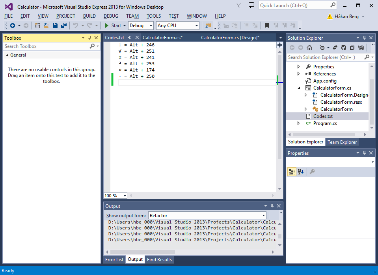Click the Redo arrow in the toolbar
Viewport: 378px width, 275px height.
pos(90,26)
